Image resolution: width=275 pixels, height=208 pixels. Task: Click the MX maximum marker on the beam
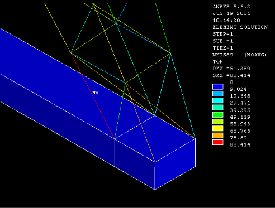point(96,93)
